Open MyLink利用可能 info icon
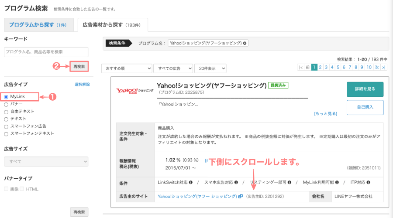This screenshot has width=393, height=218. click(x=337, y=182)
